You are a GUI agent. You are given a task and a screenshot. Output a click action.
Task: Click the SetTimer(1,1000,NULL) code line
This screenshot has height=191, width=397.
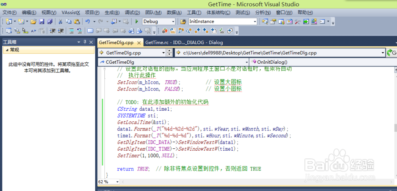point(148,155)
